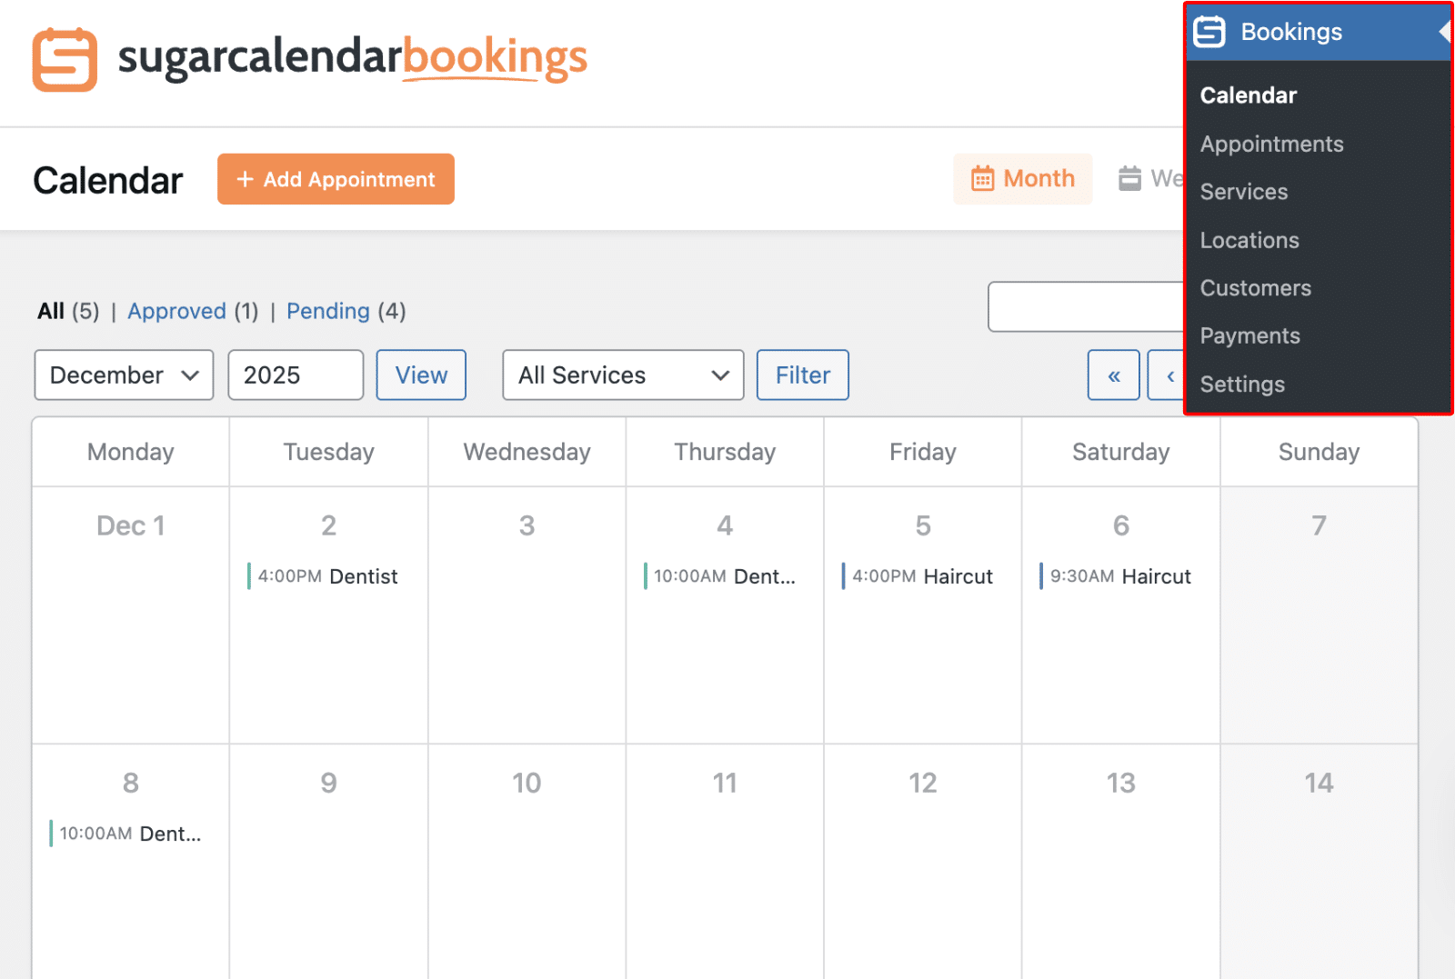Click the View button
1455x979 pixels.
pos(420,375)
